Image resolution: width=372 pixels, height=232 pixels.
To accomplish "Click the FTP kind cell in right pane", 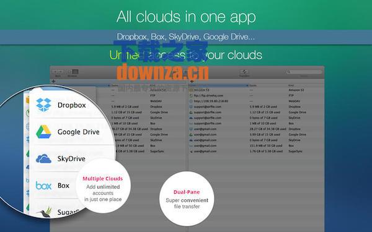I will pos(291,96).
